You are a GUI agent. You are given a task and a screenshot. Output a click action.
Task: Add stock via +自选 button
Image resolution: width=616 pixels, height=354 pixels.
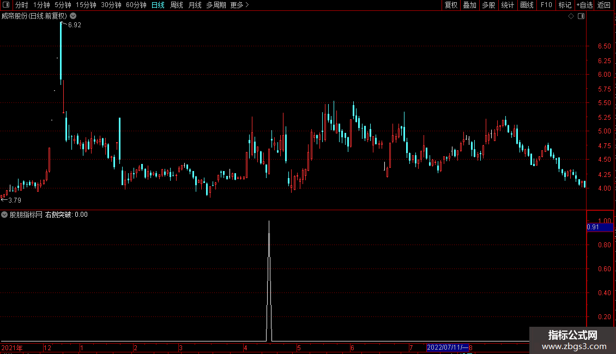click(x=584, y=5)
